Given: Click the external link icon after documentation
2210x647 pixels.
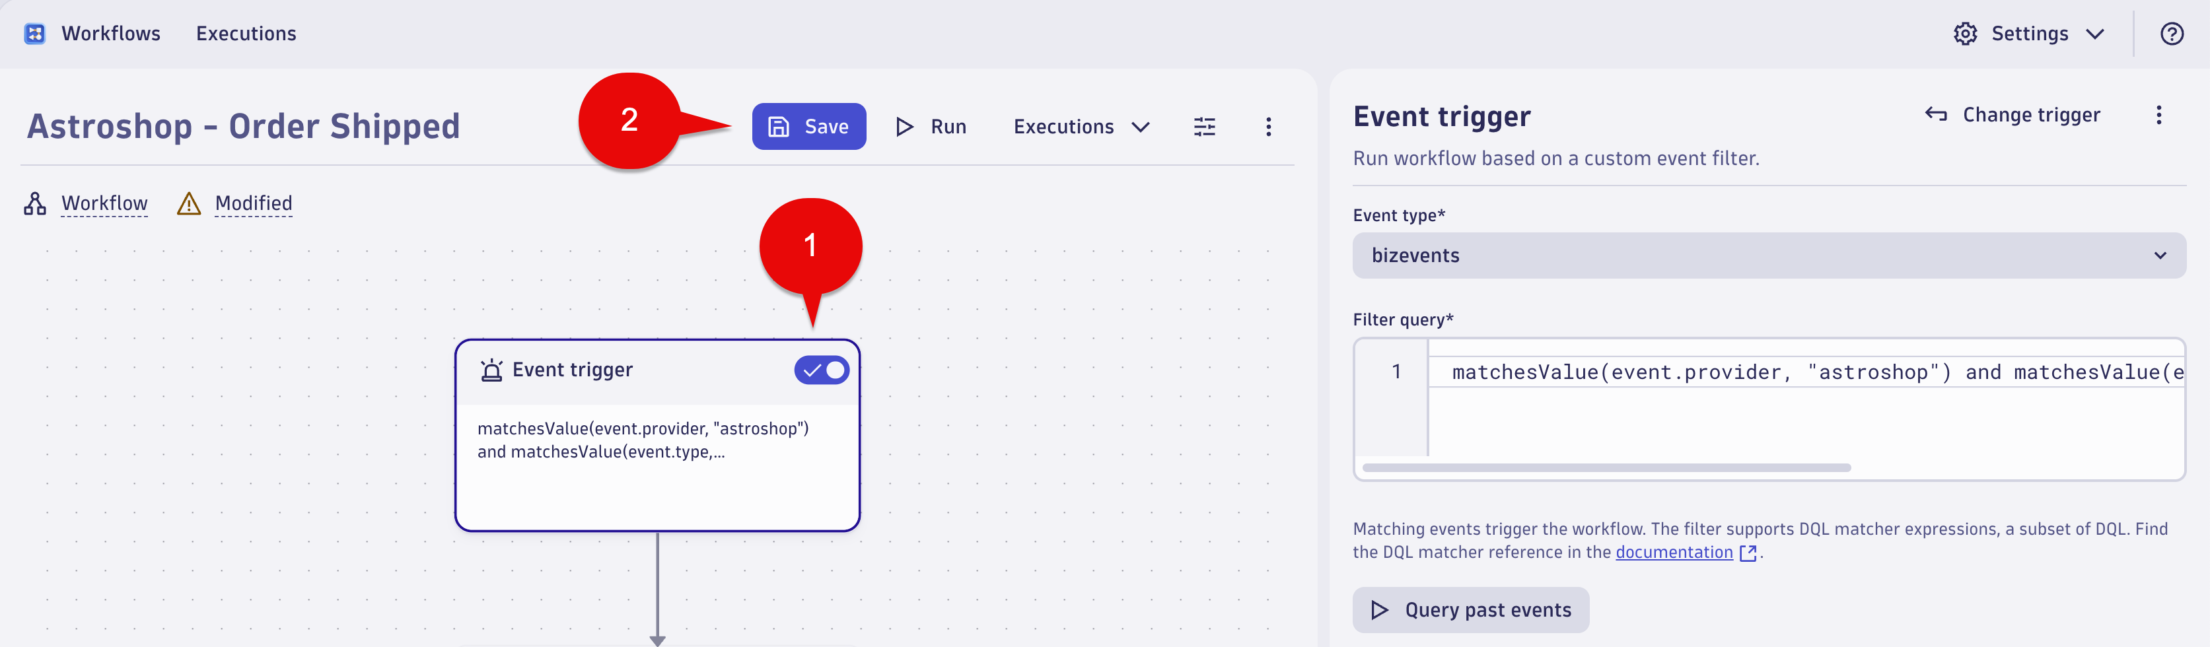Looking at the screenshot, I should point(1748,553).
